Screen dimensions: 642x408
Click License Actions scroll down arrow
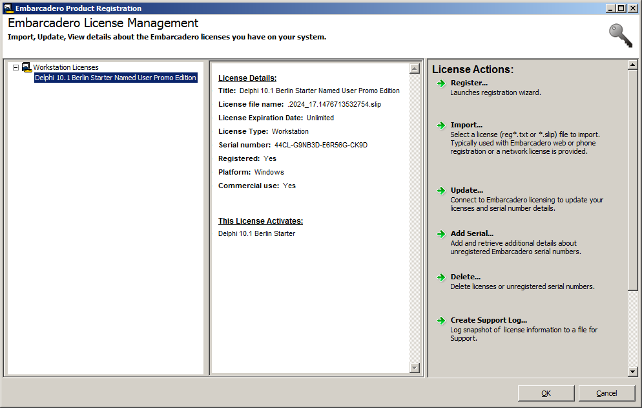pyautogui.click(x=632, y=372)
